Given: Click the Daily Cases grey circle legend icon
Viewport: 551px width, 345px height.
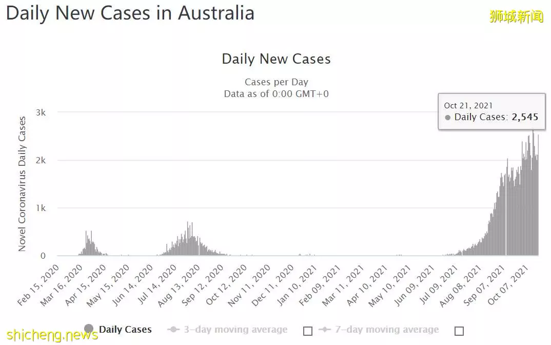Looking at the screenshot, I should [89, 329].
